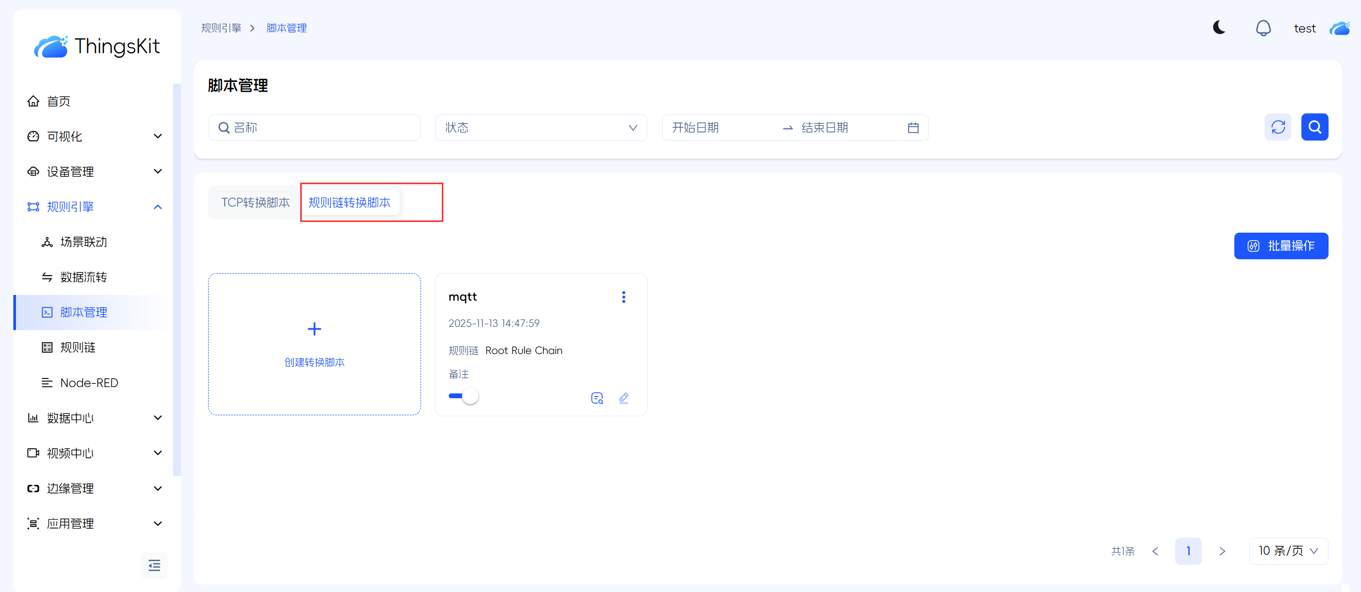The width and height of the screenshot is (1361, 592).
Task: Open 规则链 in the sidebar
Action: [78, 348]
